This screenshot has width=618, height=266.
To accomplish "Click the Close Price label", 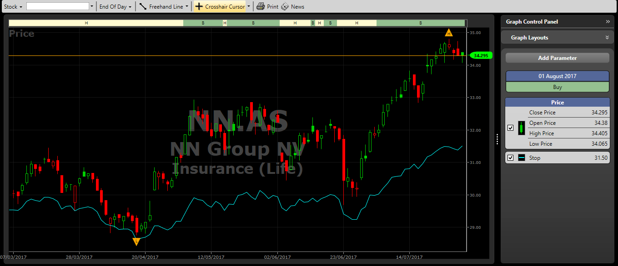I will pos(542,113).
